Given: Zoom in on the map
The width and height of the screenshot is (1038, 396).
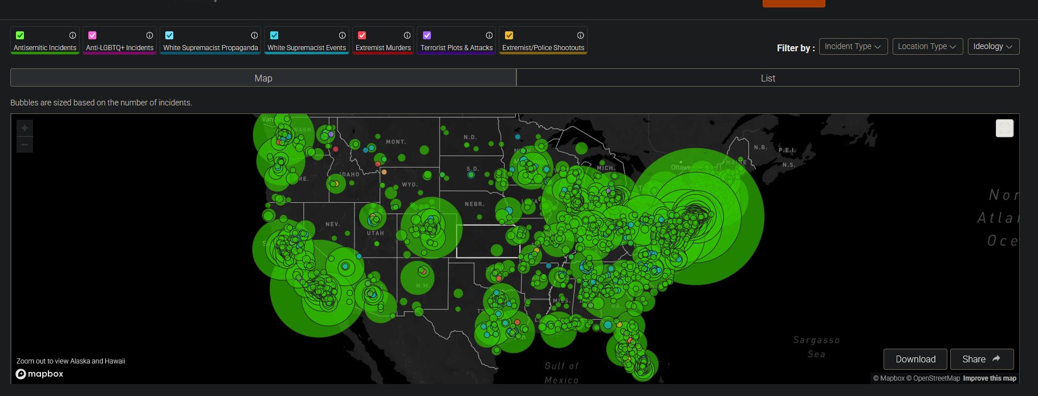Looking at the screenshot, I should click(25, 128).
